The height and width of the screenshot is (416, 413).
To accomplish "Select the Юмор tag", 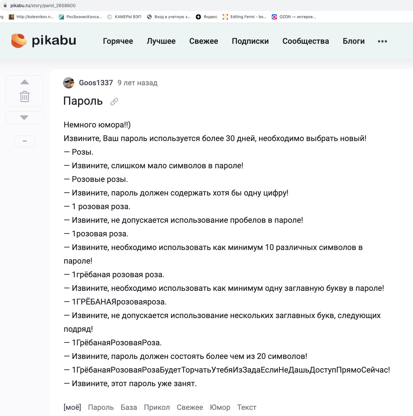I will click(x=220, y=407).
